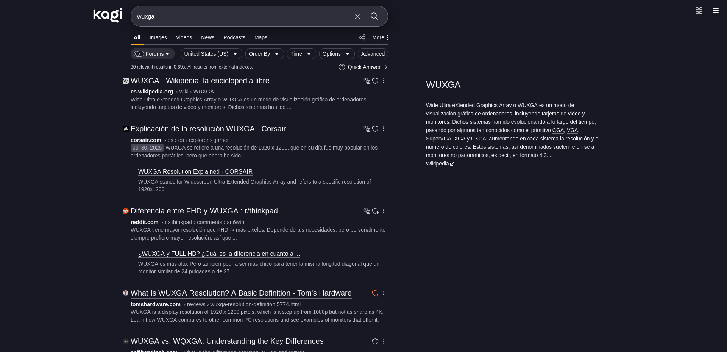Toggle the Forums switch
Viewport: 727px width, 352px height.
139,54
